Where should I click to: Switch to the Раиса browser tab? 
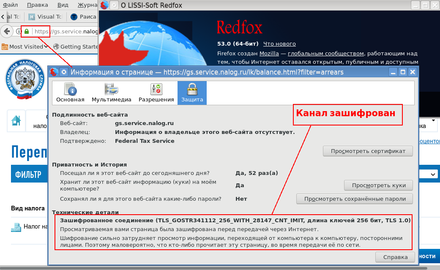pyautogui.click(x=83, y=17)
